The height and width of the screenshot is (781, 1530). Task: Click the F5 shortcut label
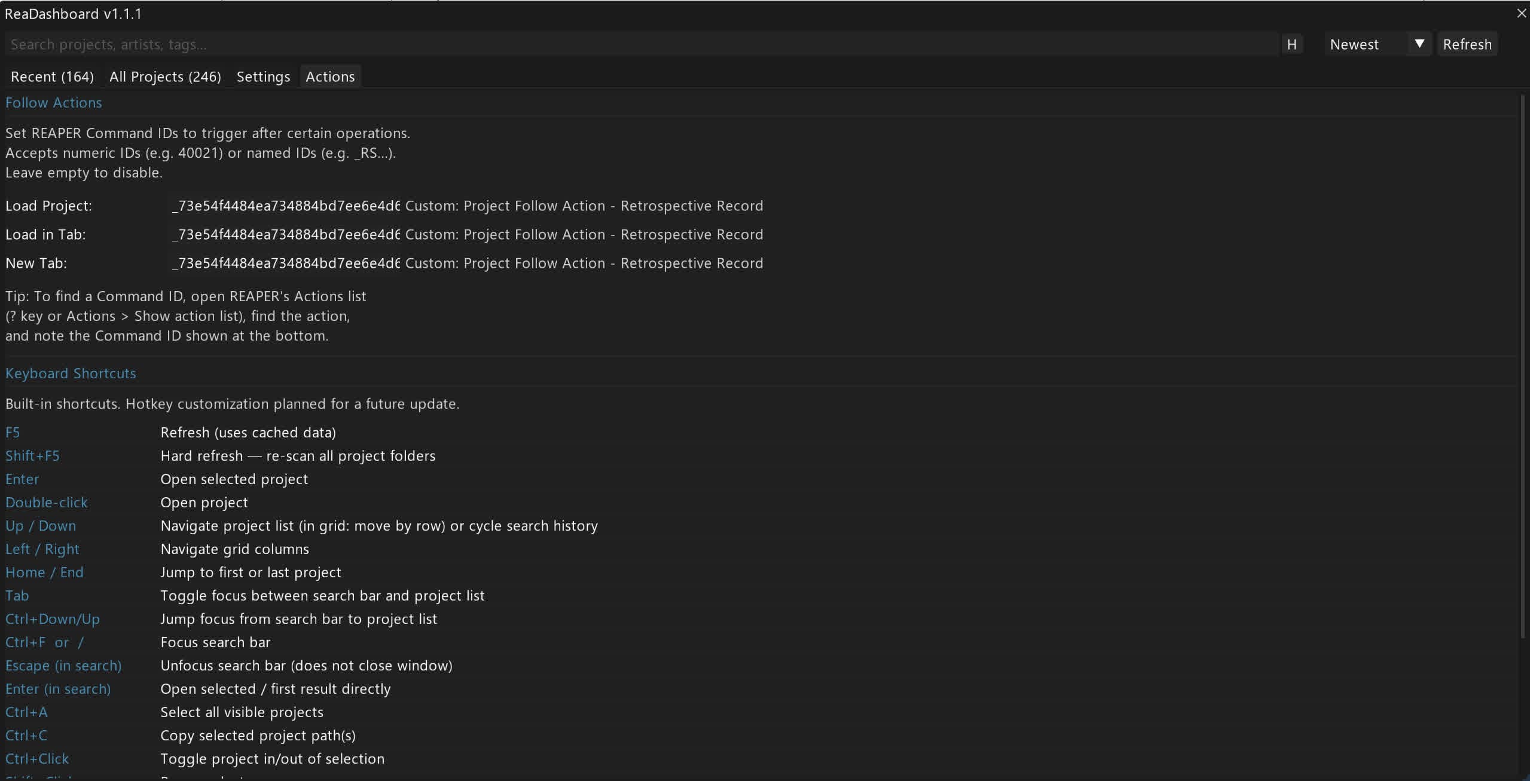pyautogui.click(x=13, y=433)
